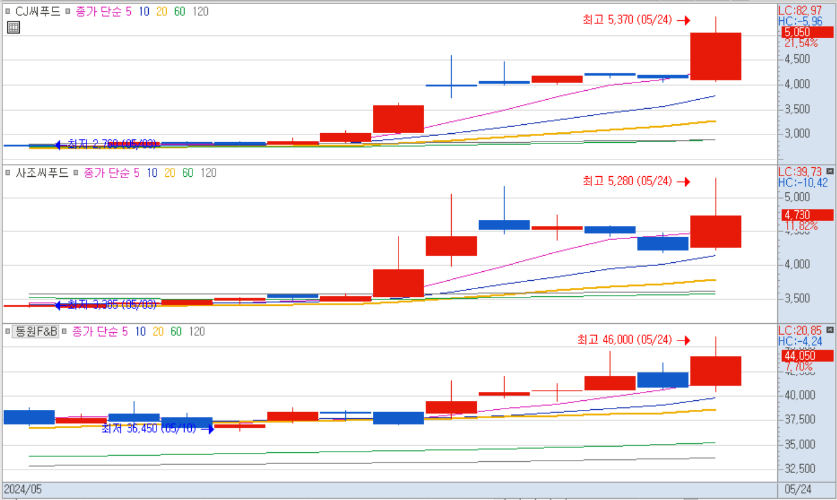Click the HC:-10,42 value
Image resolution: width=837 pixels, height=500 pixels.
(x=803, y=182)
